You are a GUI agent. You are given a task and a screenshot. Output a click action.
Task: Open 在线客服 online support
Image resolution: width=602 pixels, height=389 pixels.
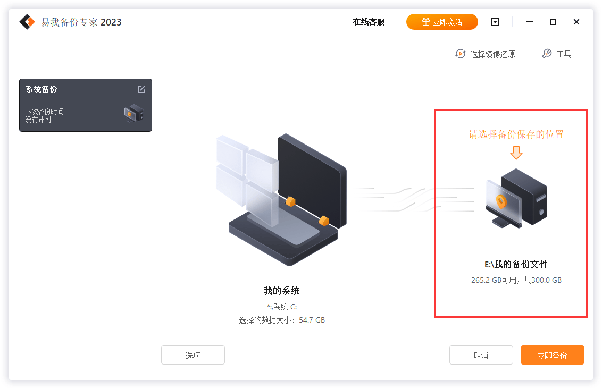pyautogui.click(x=369, y=22)
